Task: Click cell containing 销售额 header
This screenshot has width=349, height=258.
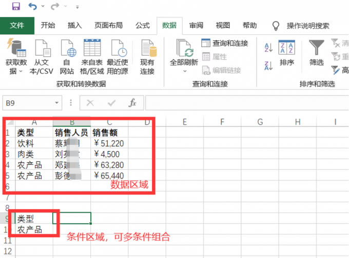Action: (109, 133)
